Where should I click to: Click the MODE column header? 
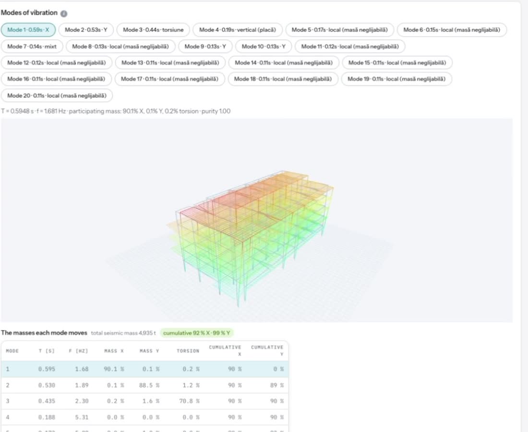coord(12,351)
